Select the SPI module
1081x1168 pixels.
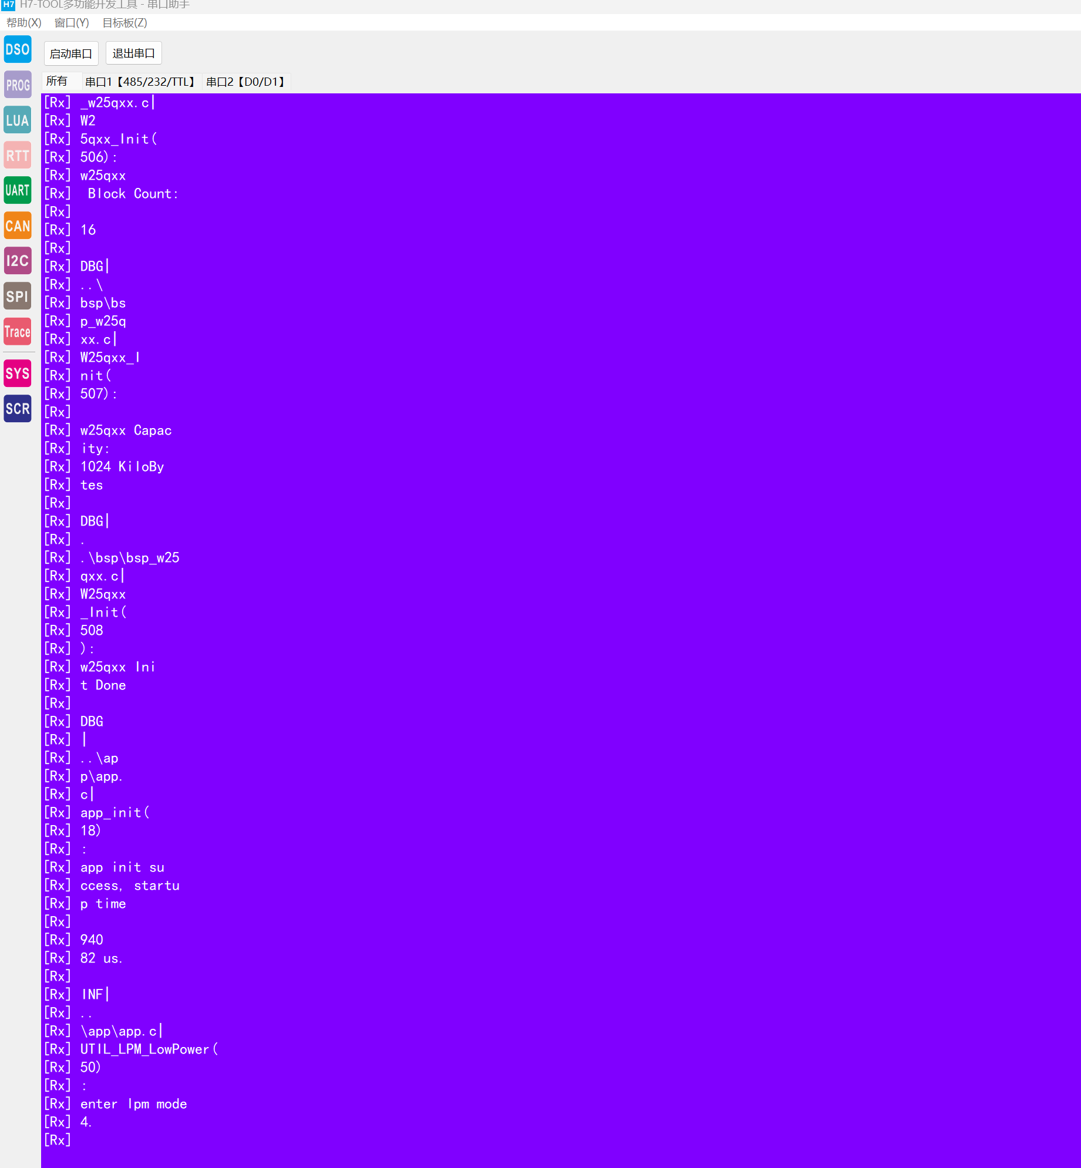(x=18, y=296)
